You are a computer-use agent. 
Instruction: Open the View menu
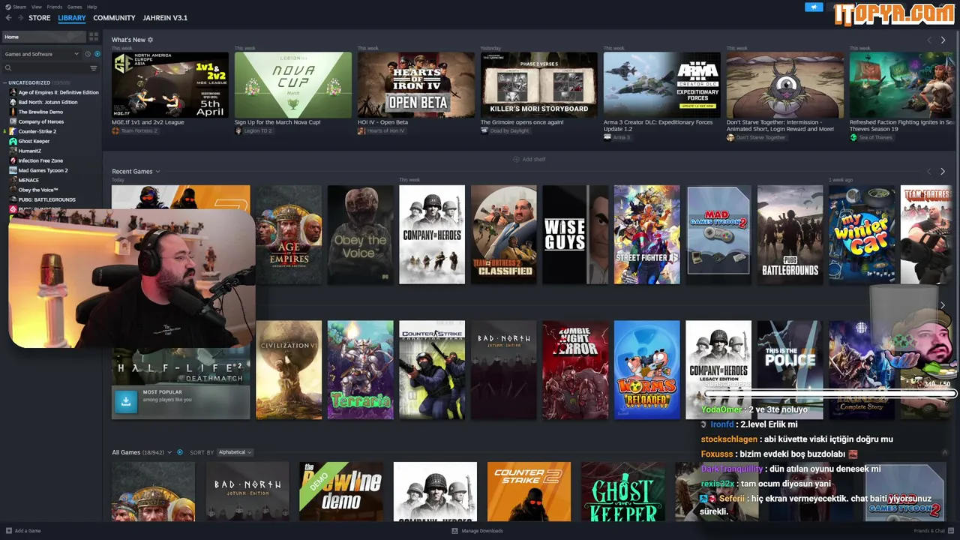pos(37,7)
